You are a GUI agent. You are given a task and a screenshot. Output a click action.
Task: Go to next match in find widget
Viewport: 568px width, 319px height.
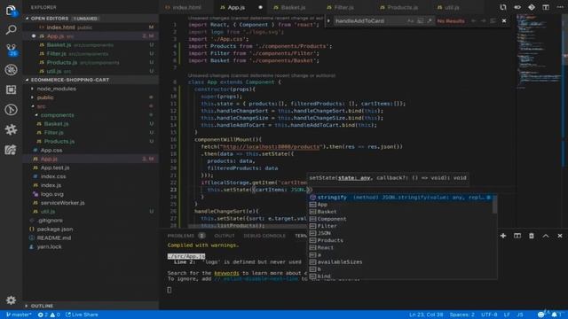click(x=483, y=21)
